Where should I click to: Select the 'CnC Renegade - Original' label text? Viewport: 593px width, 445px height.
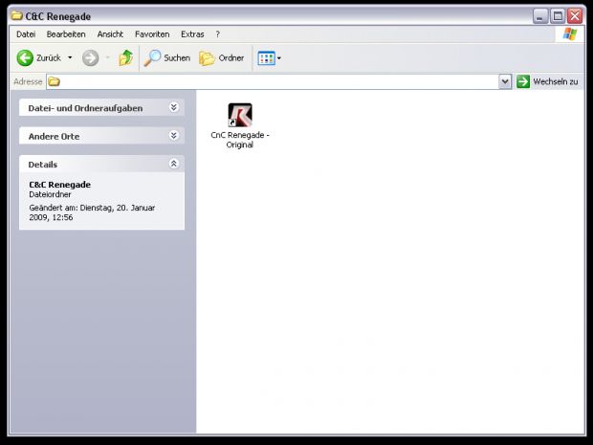[240, 140]
